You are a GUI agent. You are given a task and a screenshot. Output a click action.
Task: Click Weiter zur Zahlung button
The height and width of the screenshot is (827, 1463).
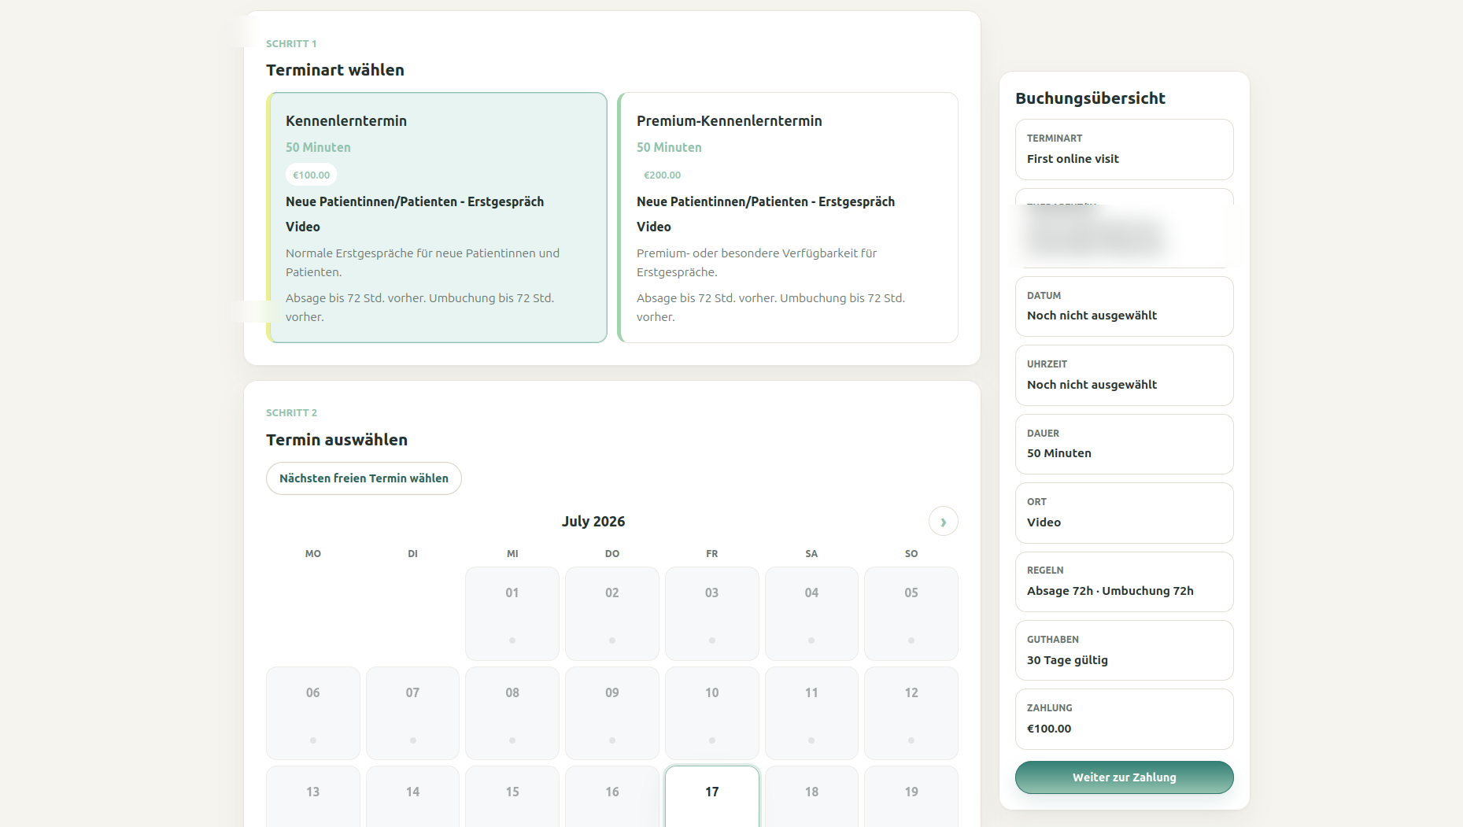coord(1124,777)
